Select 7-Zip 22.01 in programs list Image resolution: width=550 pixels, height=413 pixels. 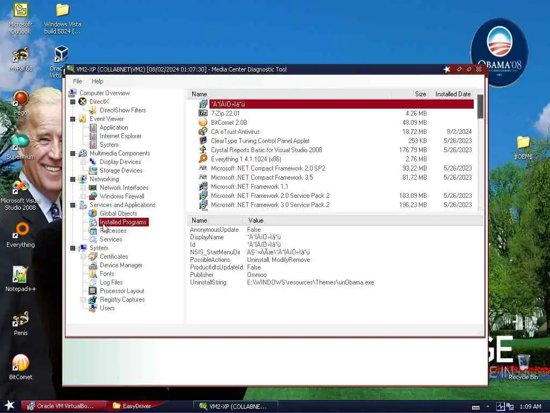tap(335, 113)
